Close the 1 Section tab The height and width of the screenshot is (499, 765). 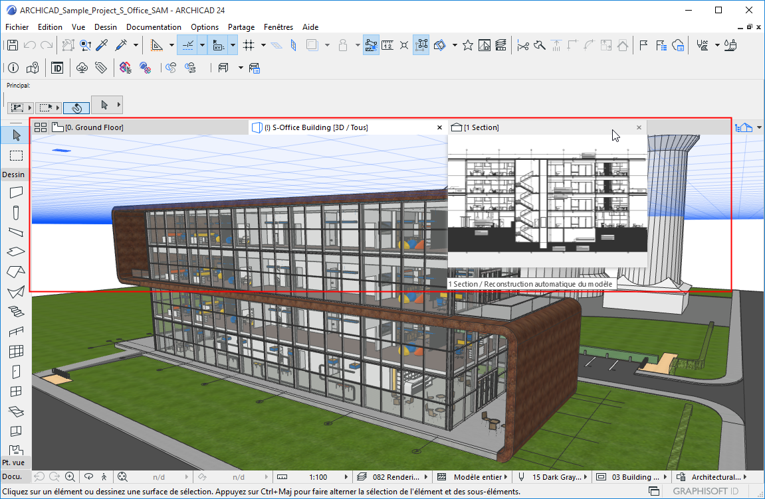point(639,127)
